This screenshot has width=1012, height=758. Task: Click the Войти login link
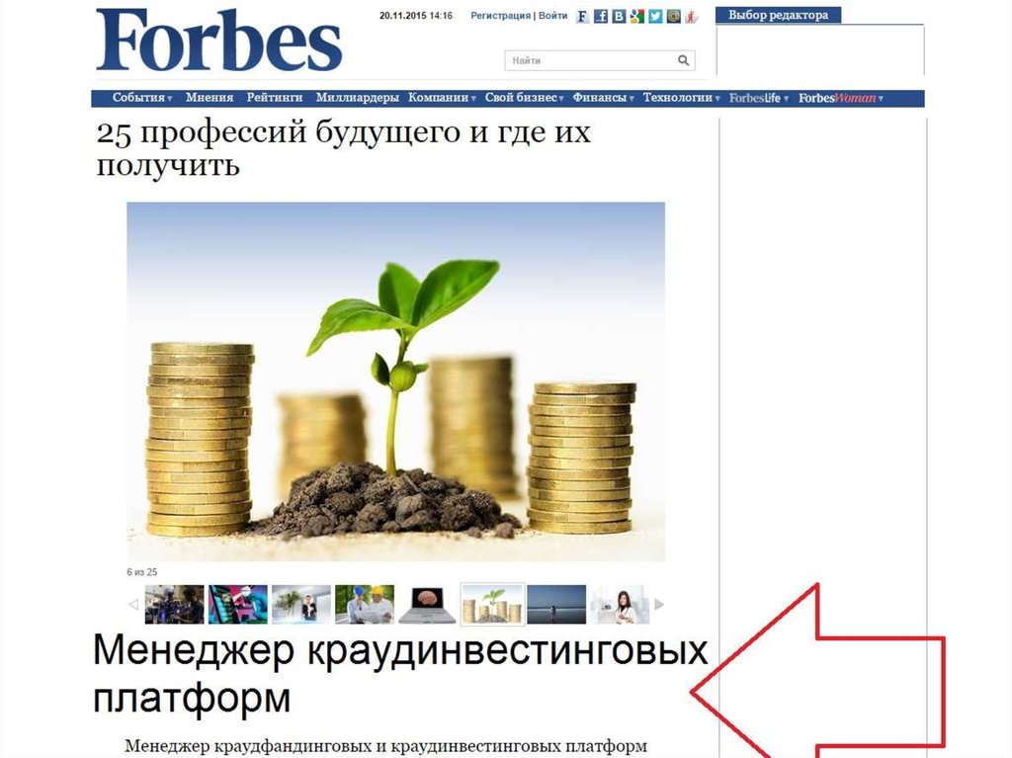point(553,16)
